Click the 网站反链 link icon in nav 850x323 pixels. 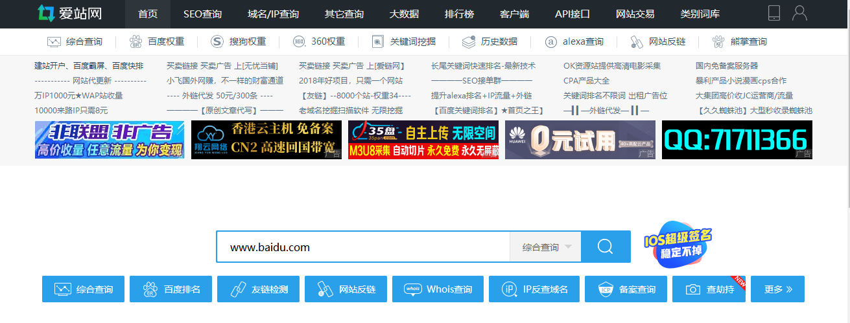click(637, 41)
